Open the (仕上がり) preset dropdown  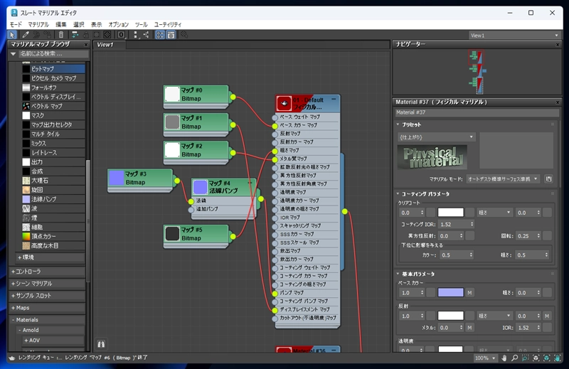[x=436, y=137]
